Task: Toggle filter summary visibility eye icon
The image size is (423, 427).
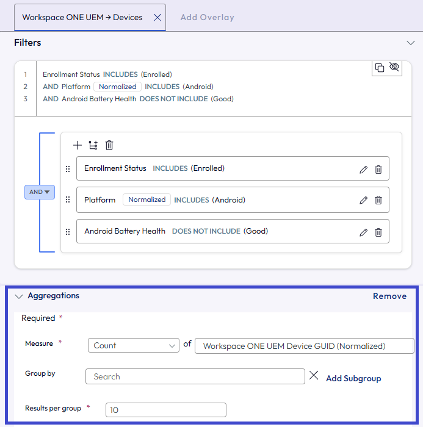Action: 394,66
